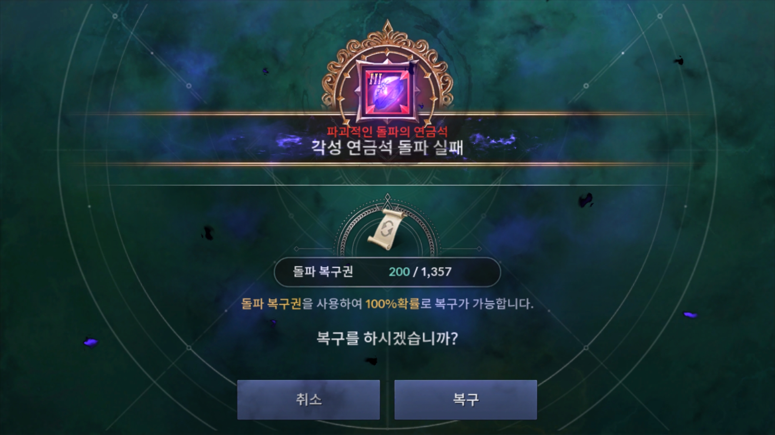Confirm restoration with the 복구 button

[x=465, y=400]
